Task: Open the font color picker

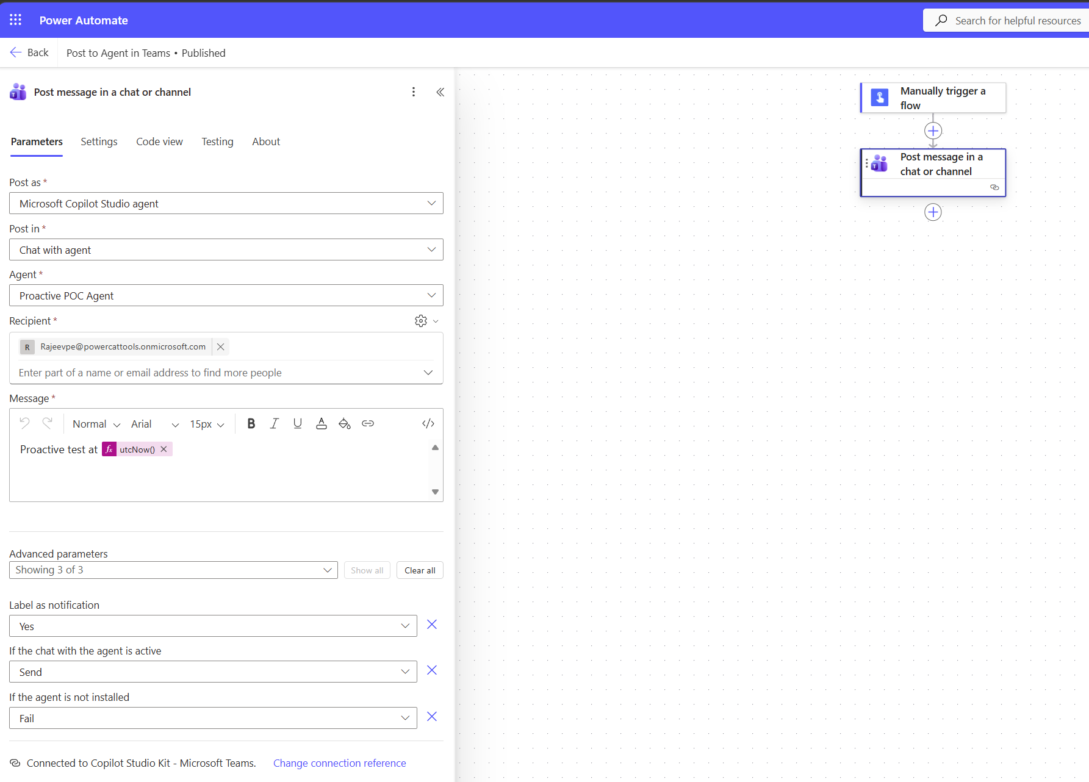Action: [x=322, y=423]
